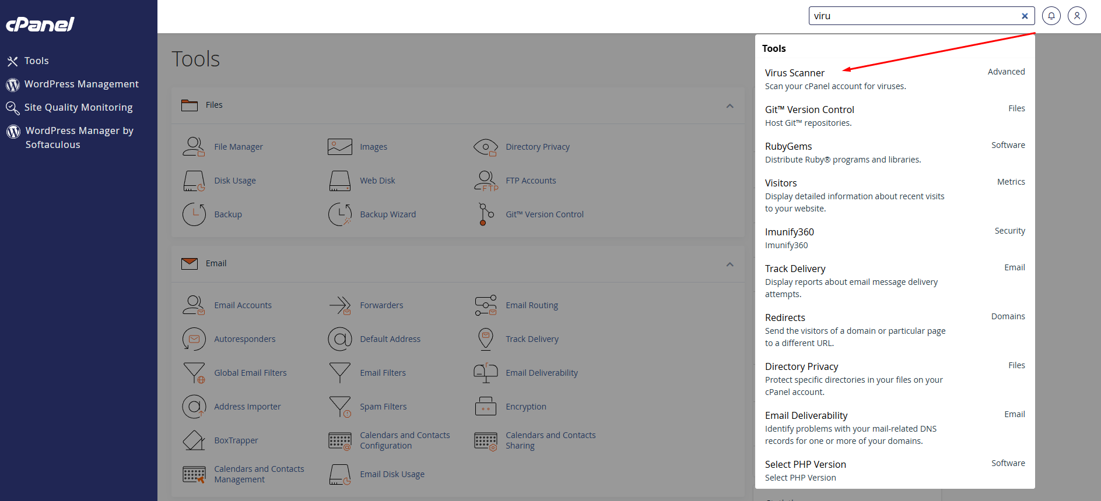Click the FTP Accounts icon
This screenshot has height=501, width=1101.
[485, 181]
